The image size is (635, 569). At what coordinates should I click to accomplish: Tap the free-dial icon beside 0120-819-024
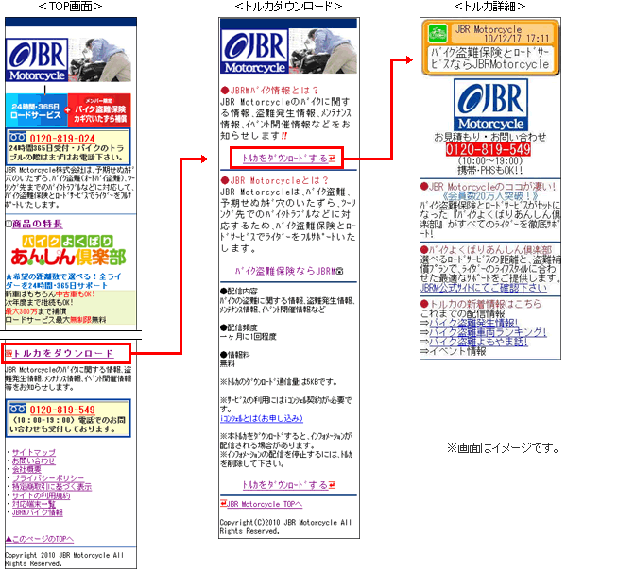pos(17,137)
